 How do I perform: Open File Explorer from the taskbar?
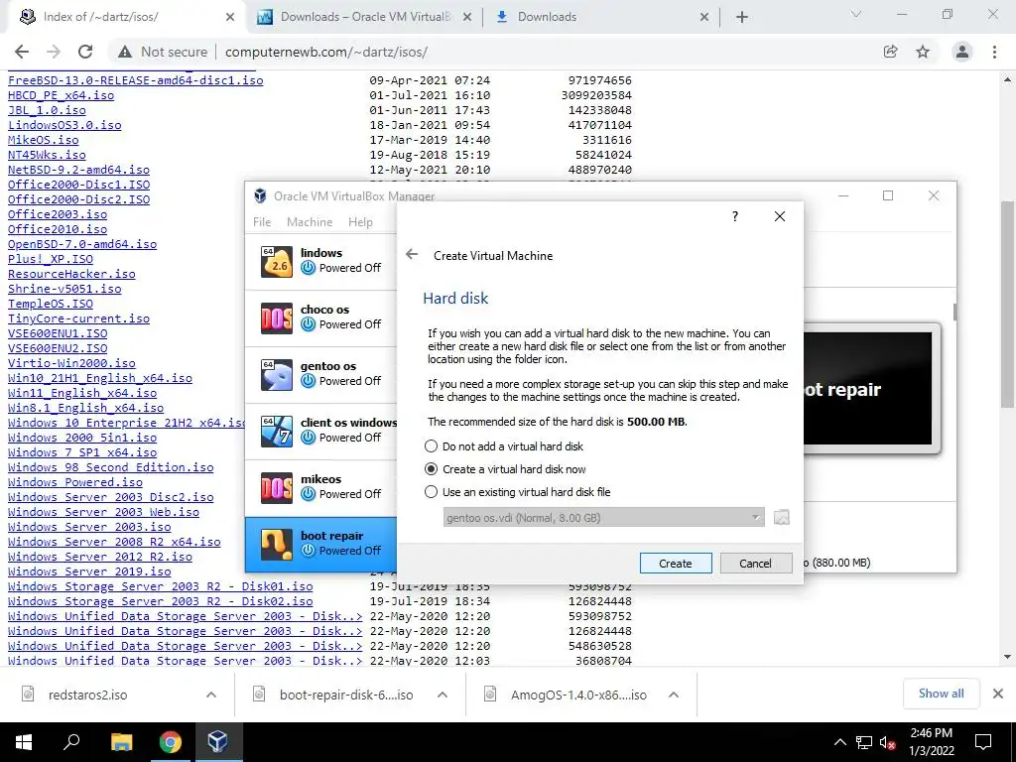point(121,742)
